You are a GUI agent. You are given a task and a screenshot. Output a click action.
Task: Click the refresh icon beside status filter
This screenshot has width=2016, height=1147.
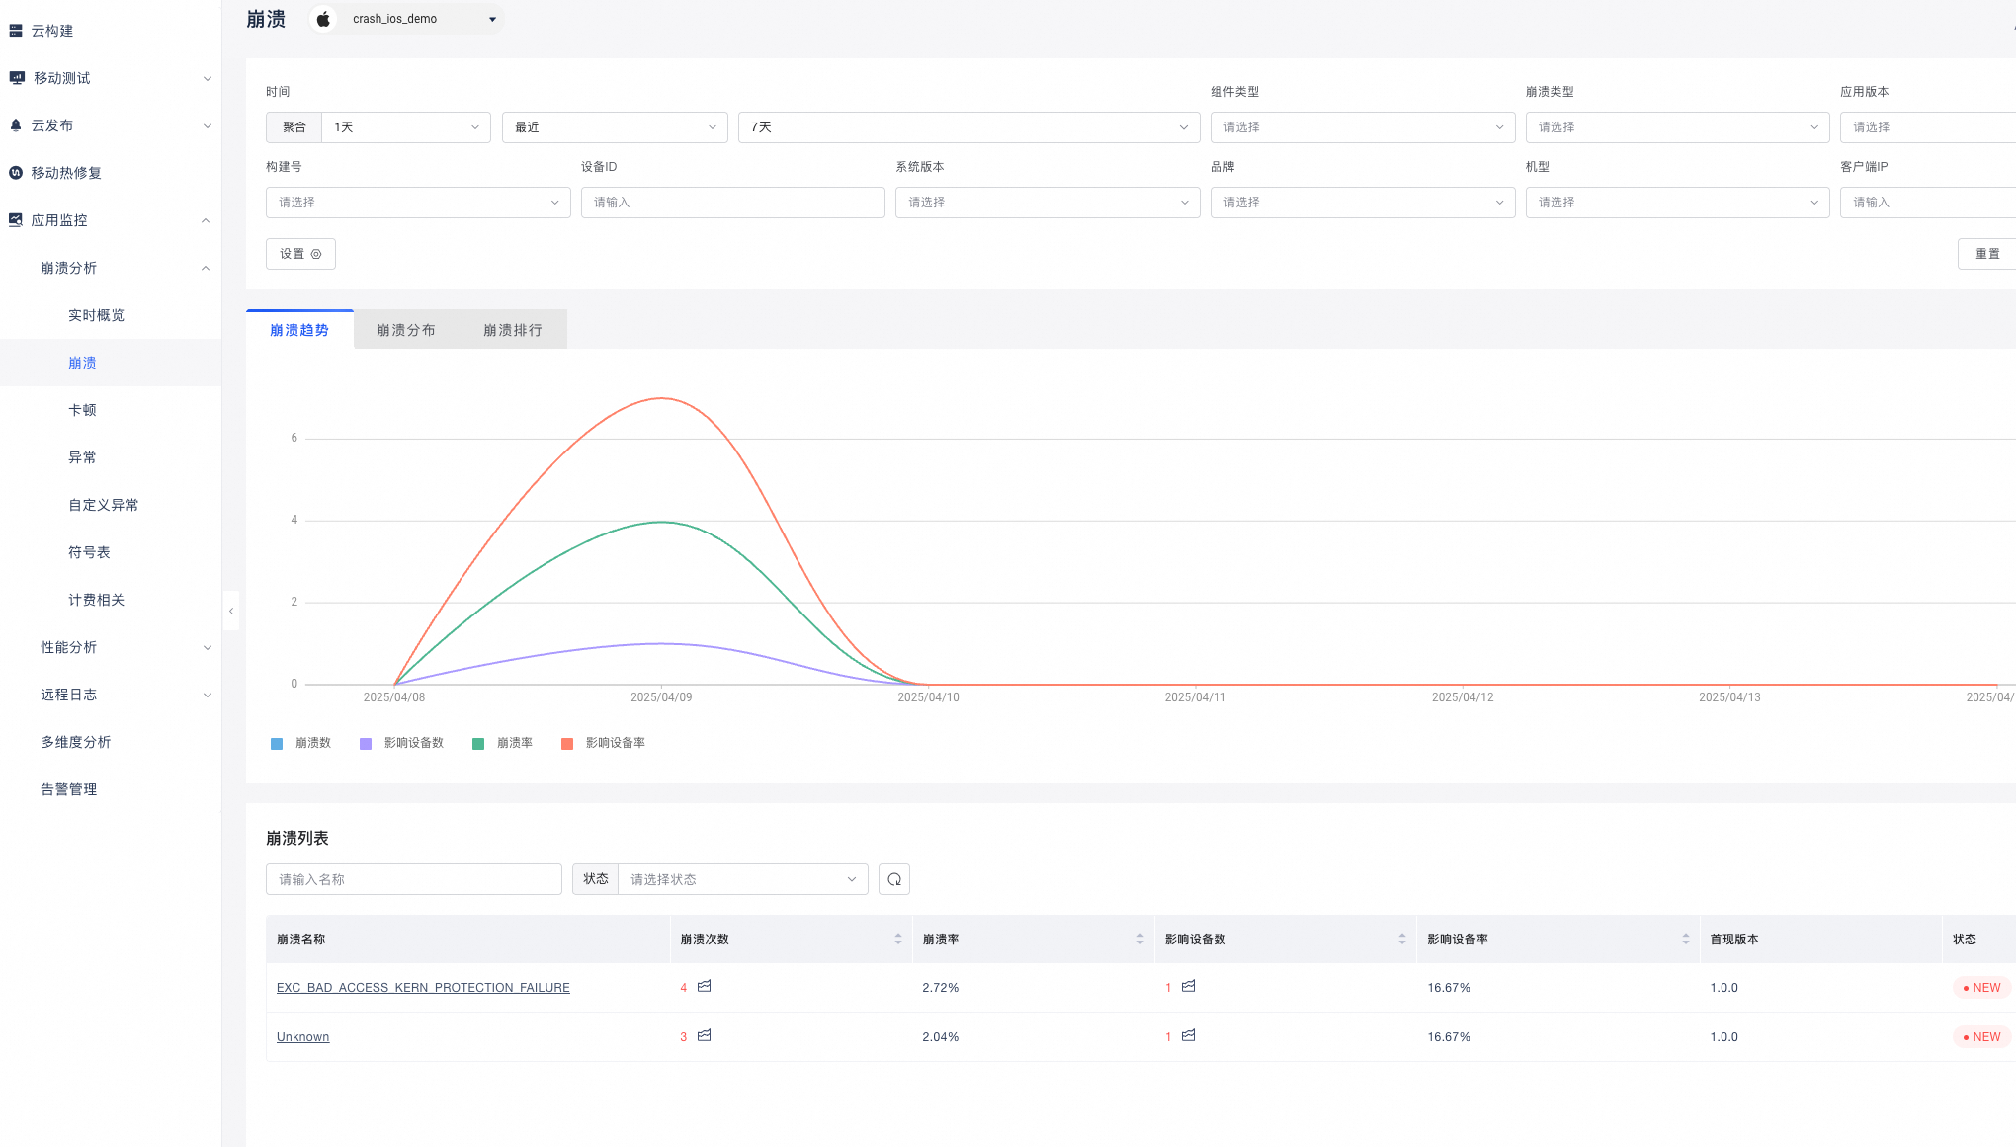tap(894, 879)
